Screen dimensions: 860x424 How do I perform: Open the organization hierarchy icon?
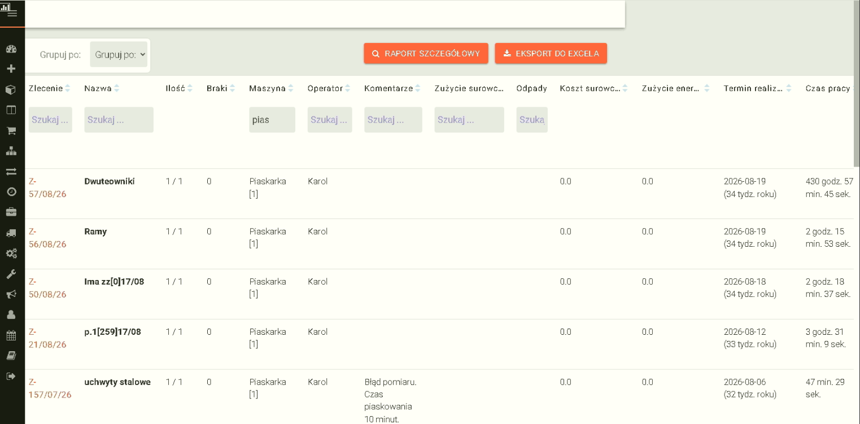11,151
